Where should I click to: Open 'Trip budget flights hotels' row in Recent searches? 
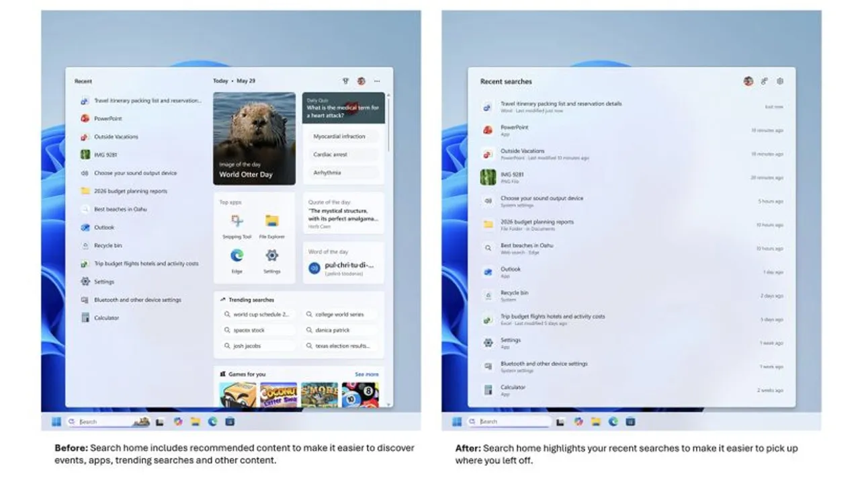(x=632, y=319)
